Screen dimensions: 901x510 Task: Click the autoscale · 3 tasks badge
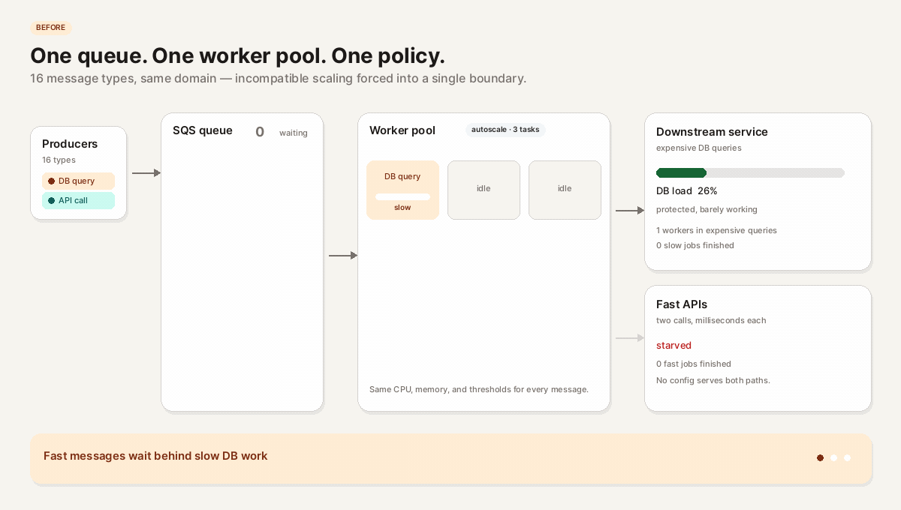click(x=505, y=130)
